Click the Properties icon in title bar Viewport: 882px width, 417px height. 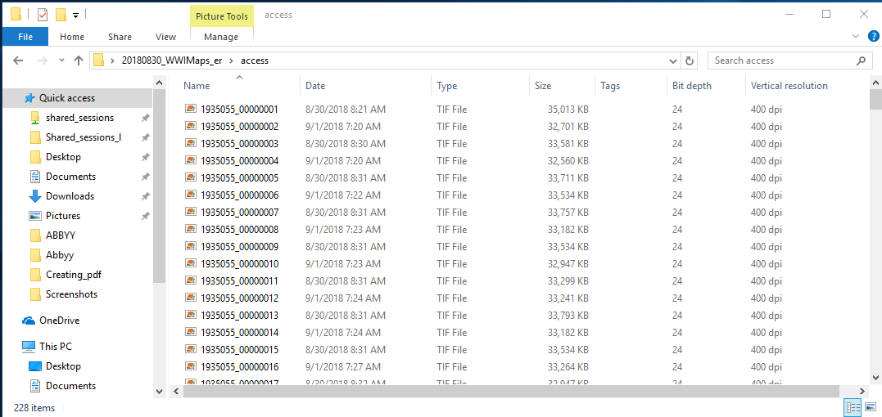coord(43,15)
